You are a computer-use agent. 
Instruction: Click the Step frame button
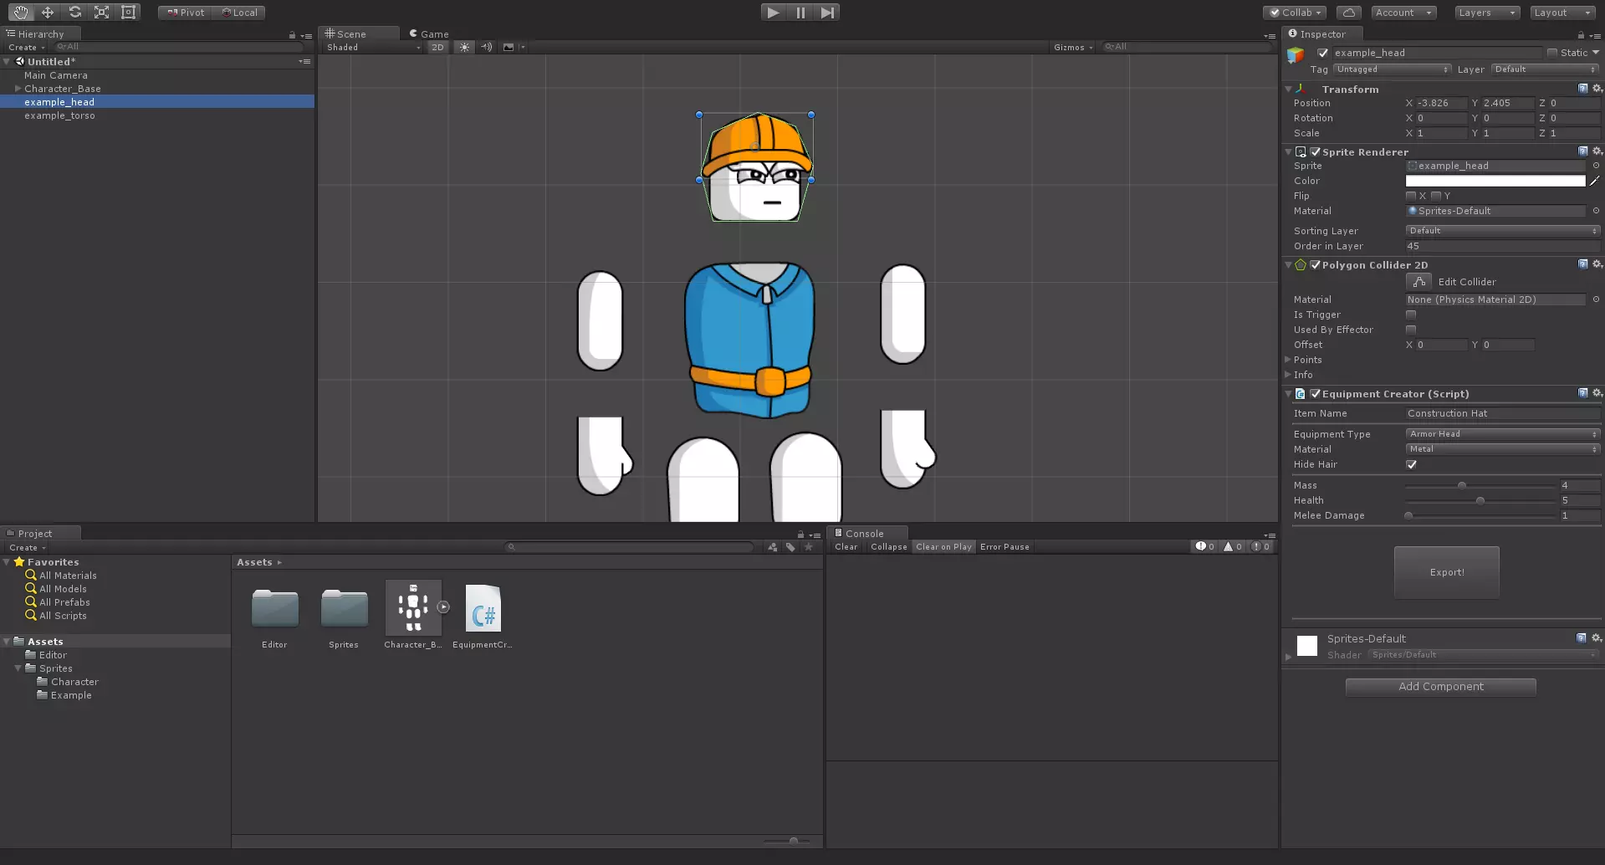pyautogui.click(x=827, y=13)
